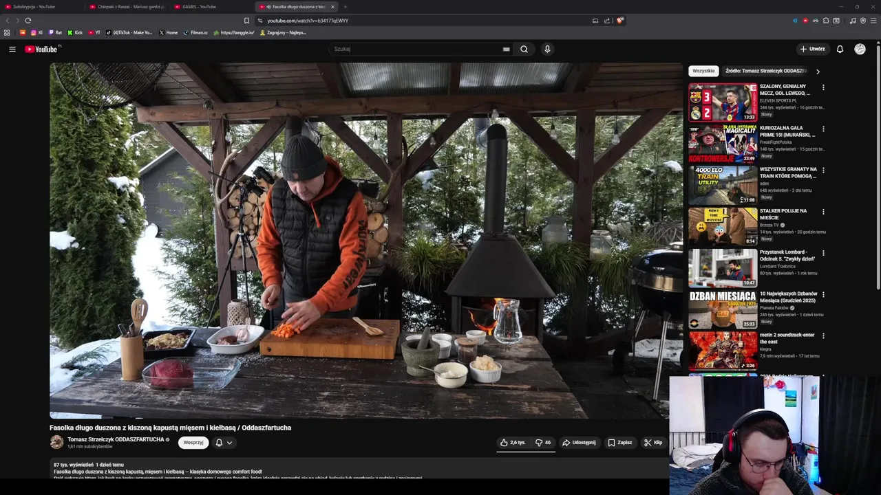
Task: Click the Utwórz create button
Action: [812, 49]
